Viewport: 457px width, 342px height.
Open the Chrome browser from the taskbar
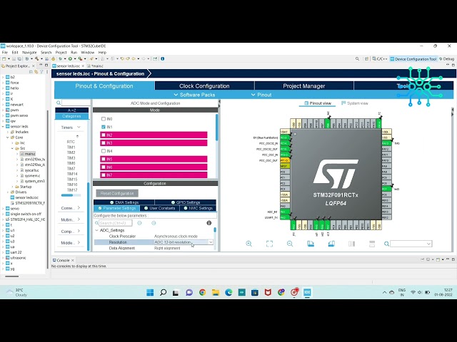(x=202, y=292)
